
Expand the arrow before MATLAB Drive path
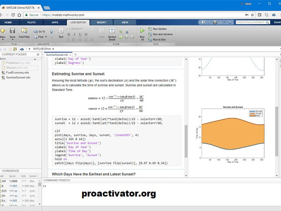pos(30,49)
